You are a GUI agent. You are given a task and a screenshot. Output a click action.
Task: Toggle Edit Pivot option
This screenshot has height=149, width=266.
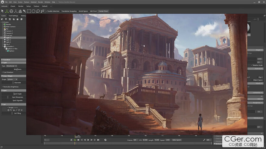click(x=93, y=11)
